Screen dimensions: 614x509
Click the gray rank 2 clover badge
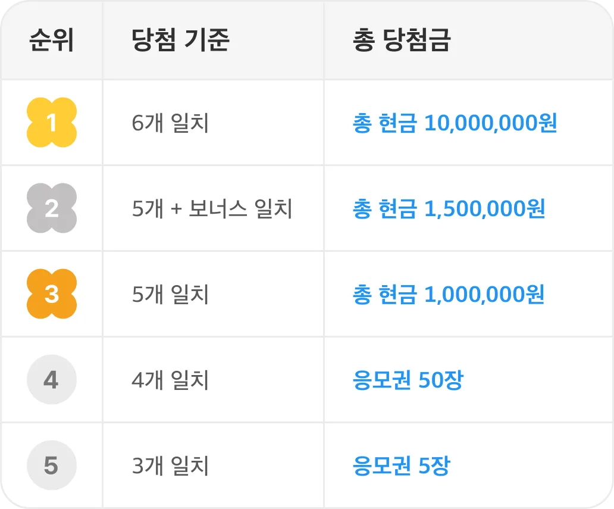point(52,208)
